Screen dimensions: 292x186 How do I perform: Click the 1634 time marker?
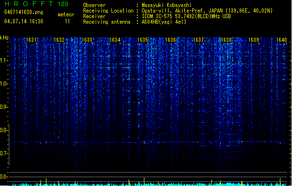tap(115, 40)
